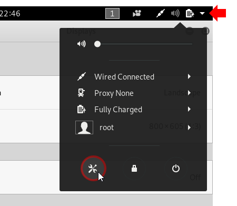
Task: Open Settings with the wrench-screwdriver button
Action: click(x=93, y=169)
